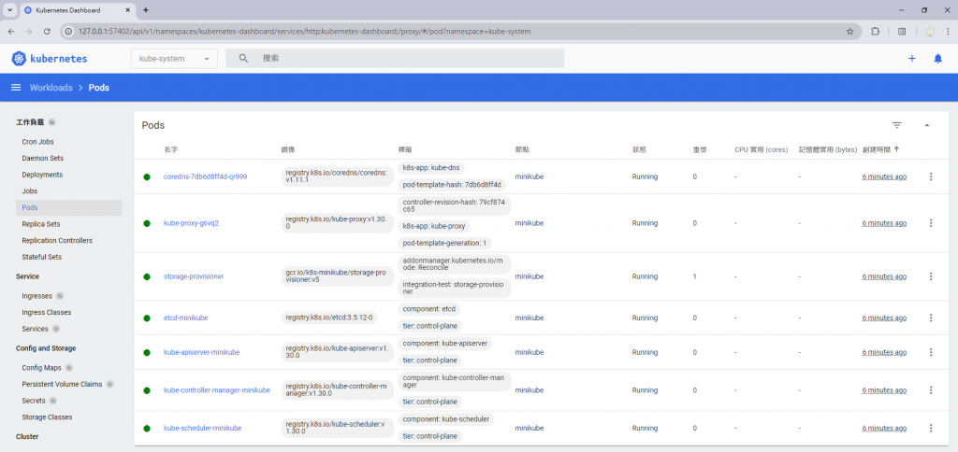Open actions menu for kube-proxy-g6vq2
Image resolution: width=958 pixels, height=452 pixels.
931,222
